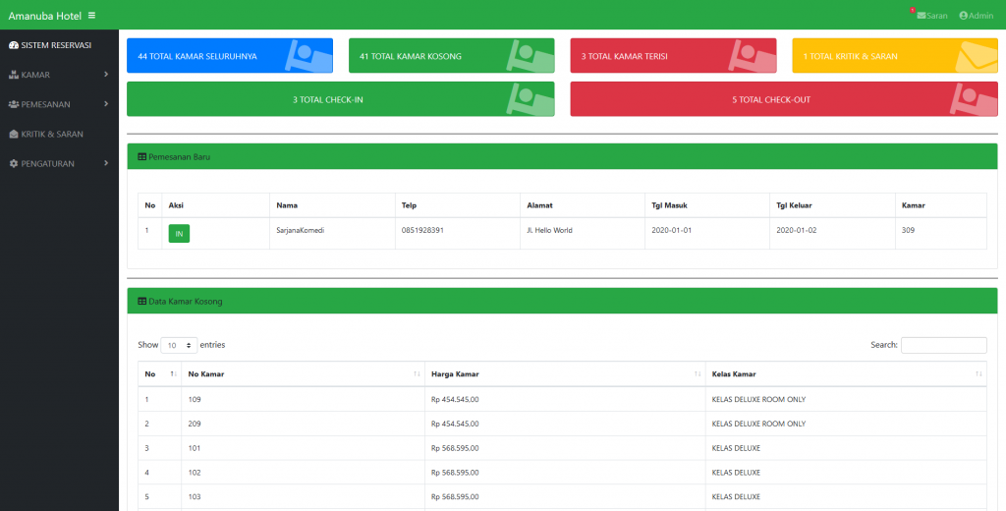Click price Rp 454.545,00 in room 209 row

(455, 424)
